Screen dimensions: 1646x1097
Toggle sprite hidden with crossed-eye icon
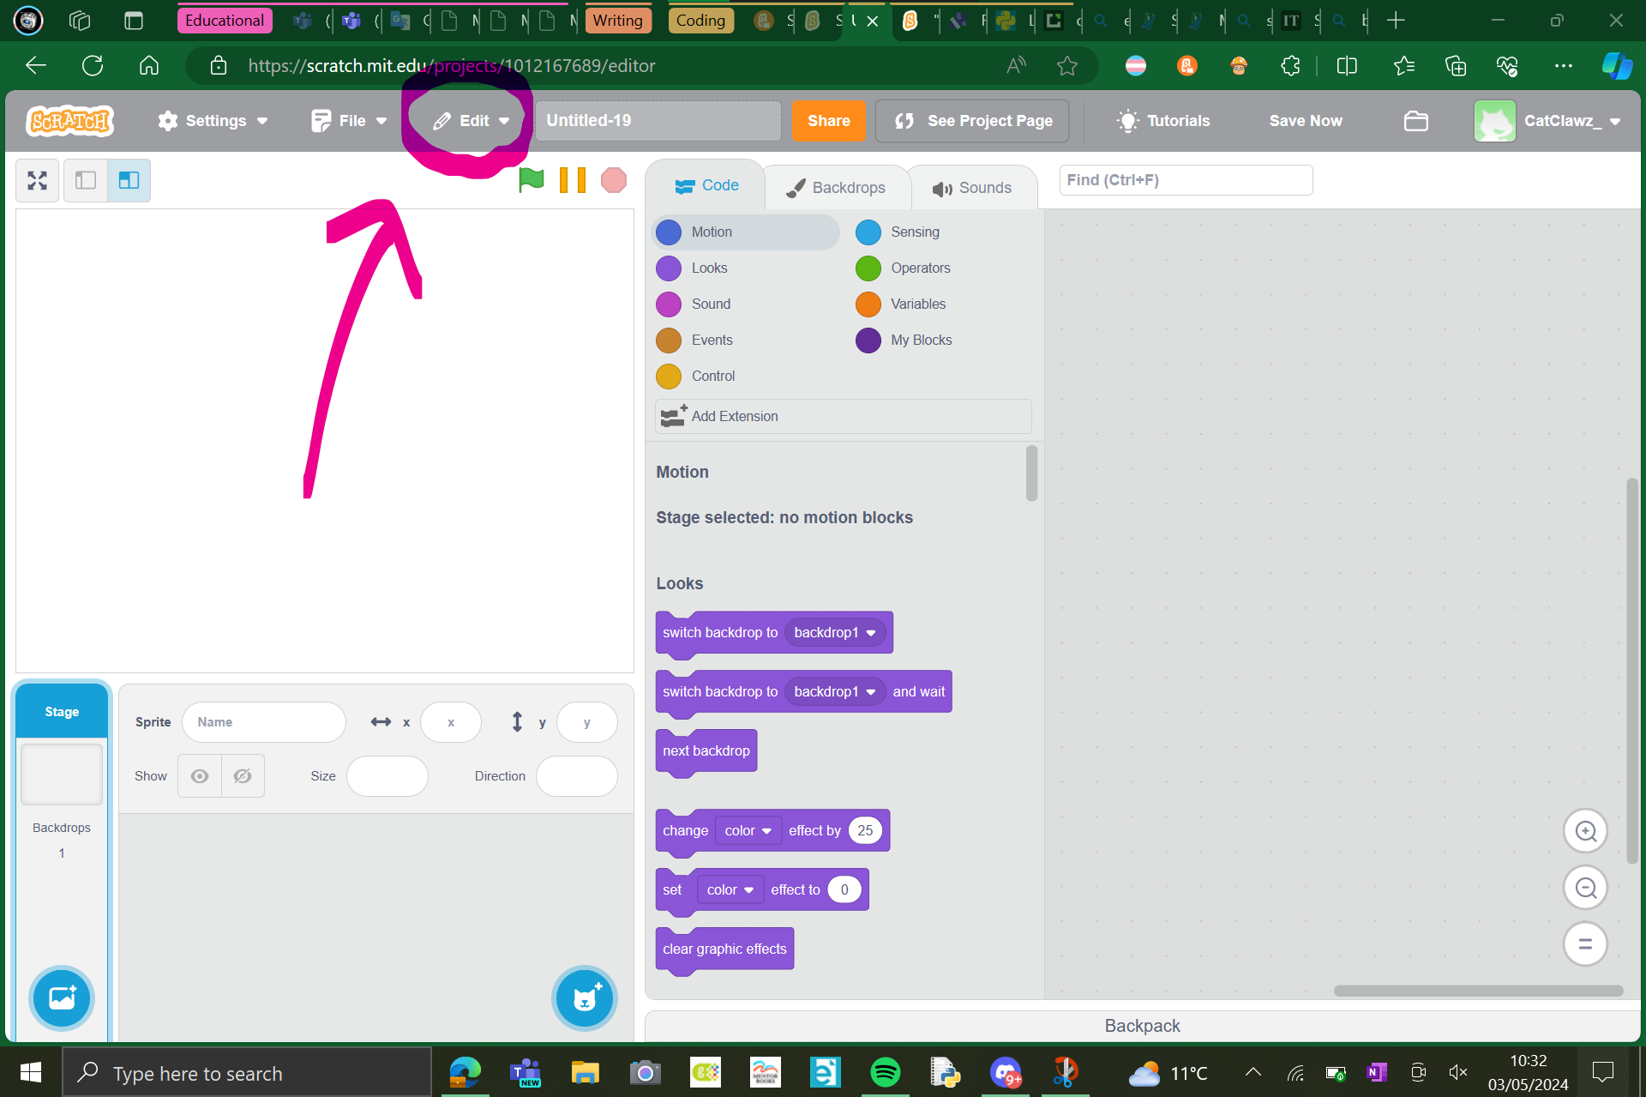(243, 776)
